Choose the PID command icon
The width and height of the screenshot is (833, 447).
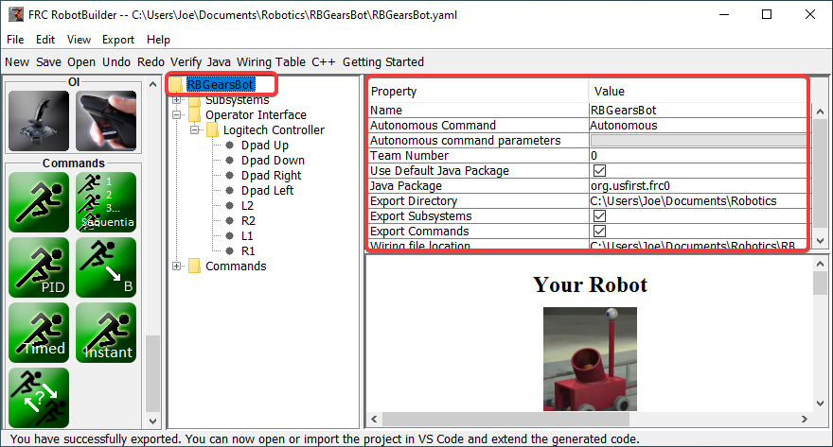click(x=39, y=267)
